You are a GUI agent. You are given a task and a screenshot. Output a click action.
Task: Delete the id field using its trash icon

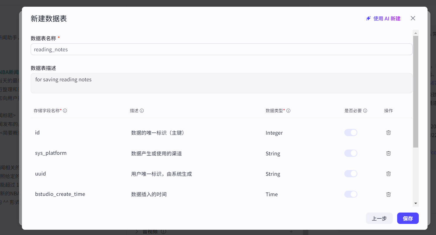[388, 132]
